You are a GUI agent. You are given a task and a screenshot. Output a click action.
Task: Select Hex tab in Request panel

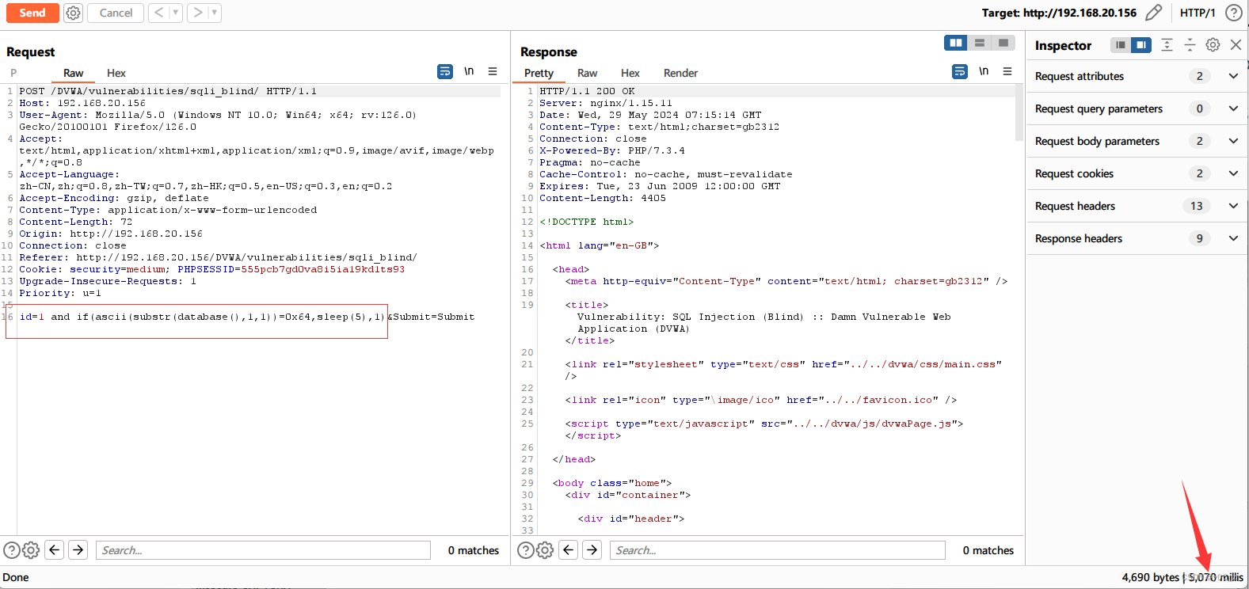116,73
